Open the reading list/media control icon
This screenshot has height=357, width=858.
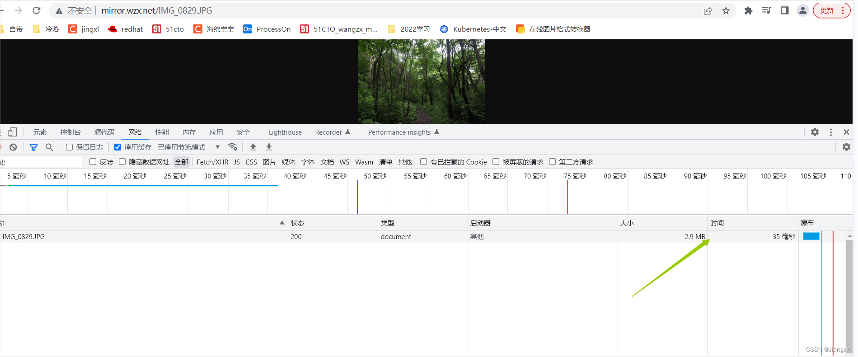click(767, 10)
